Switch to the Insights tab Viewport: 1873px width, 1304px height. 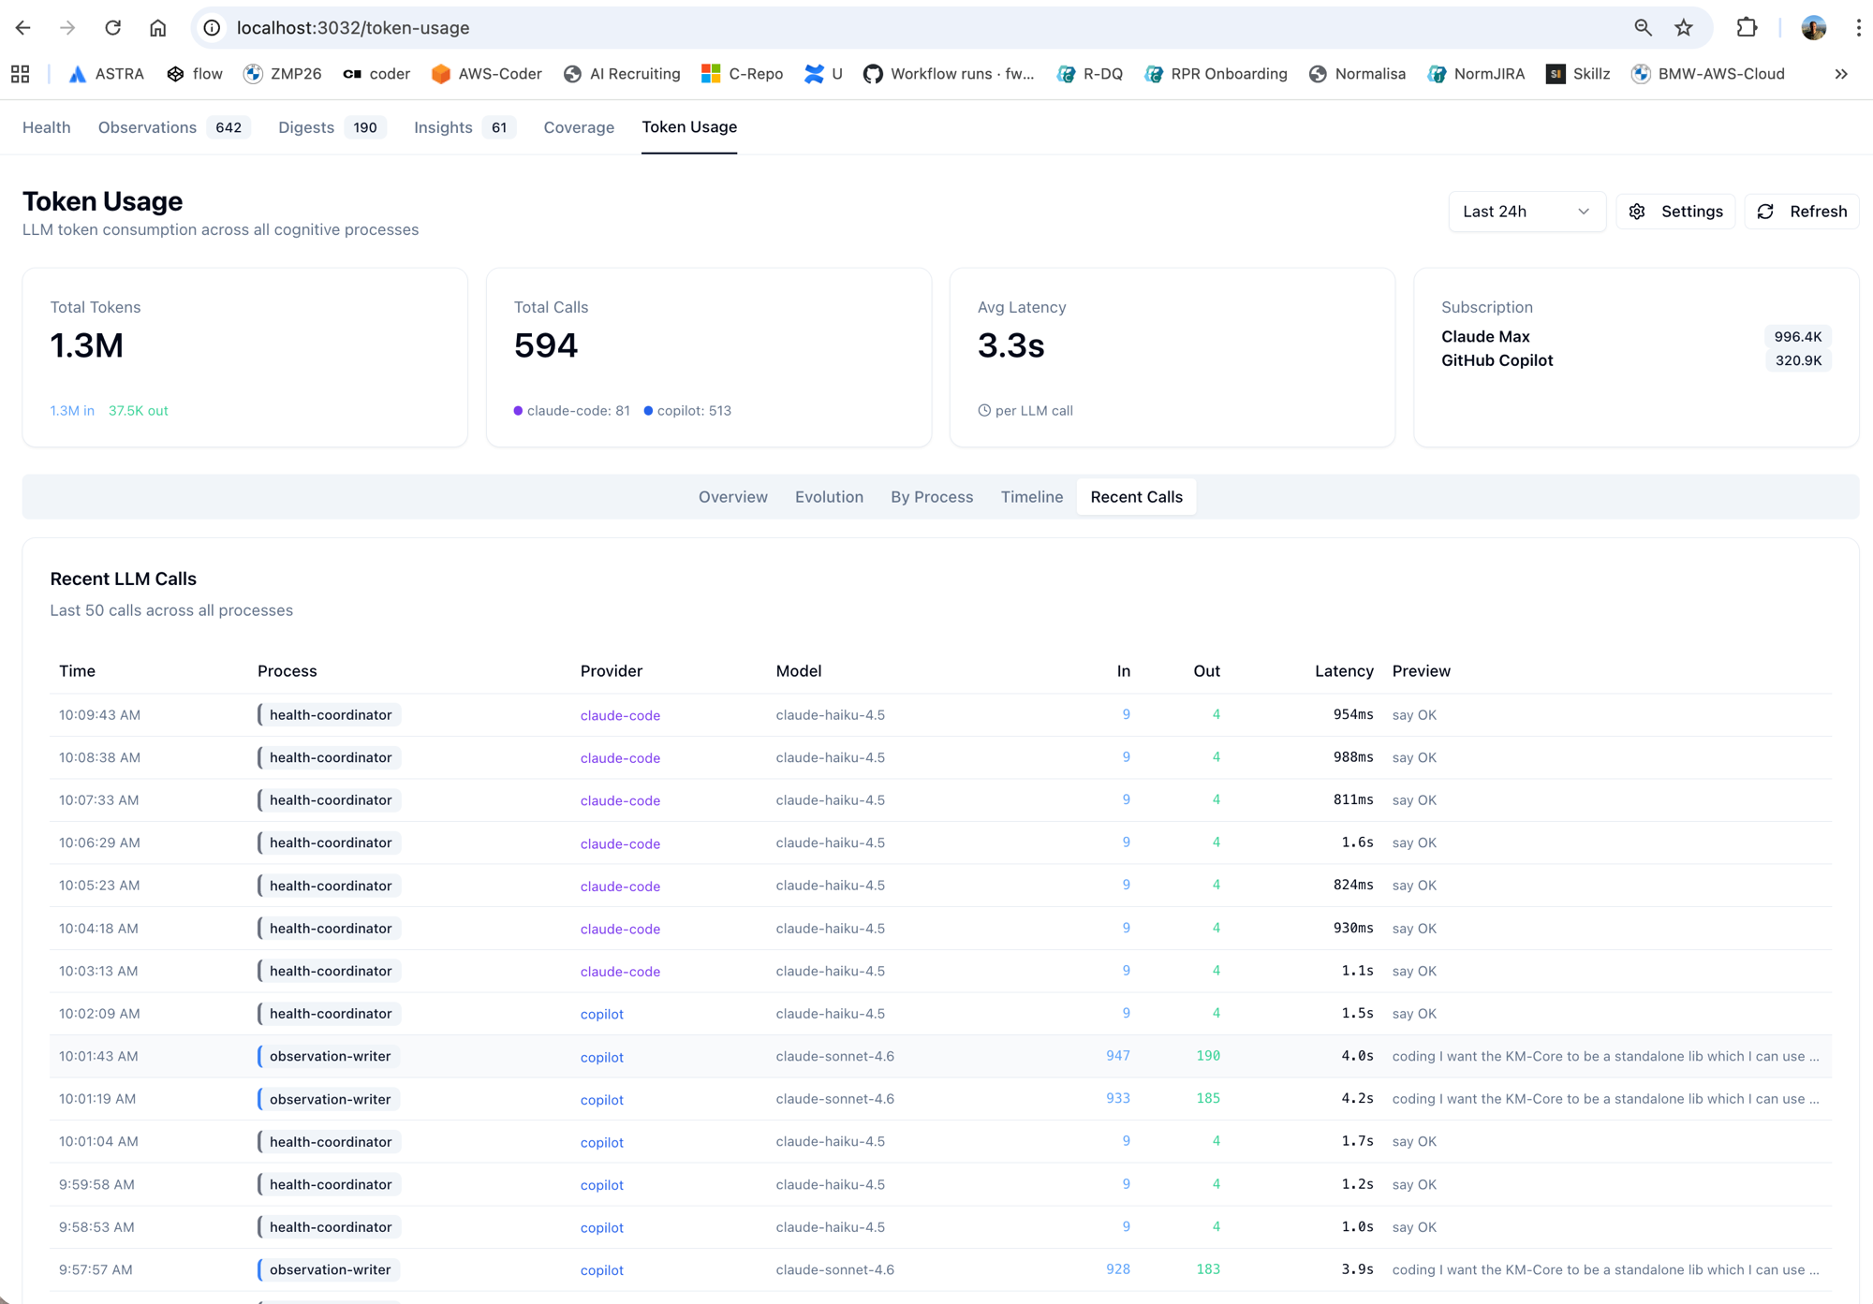[465, 127]
